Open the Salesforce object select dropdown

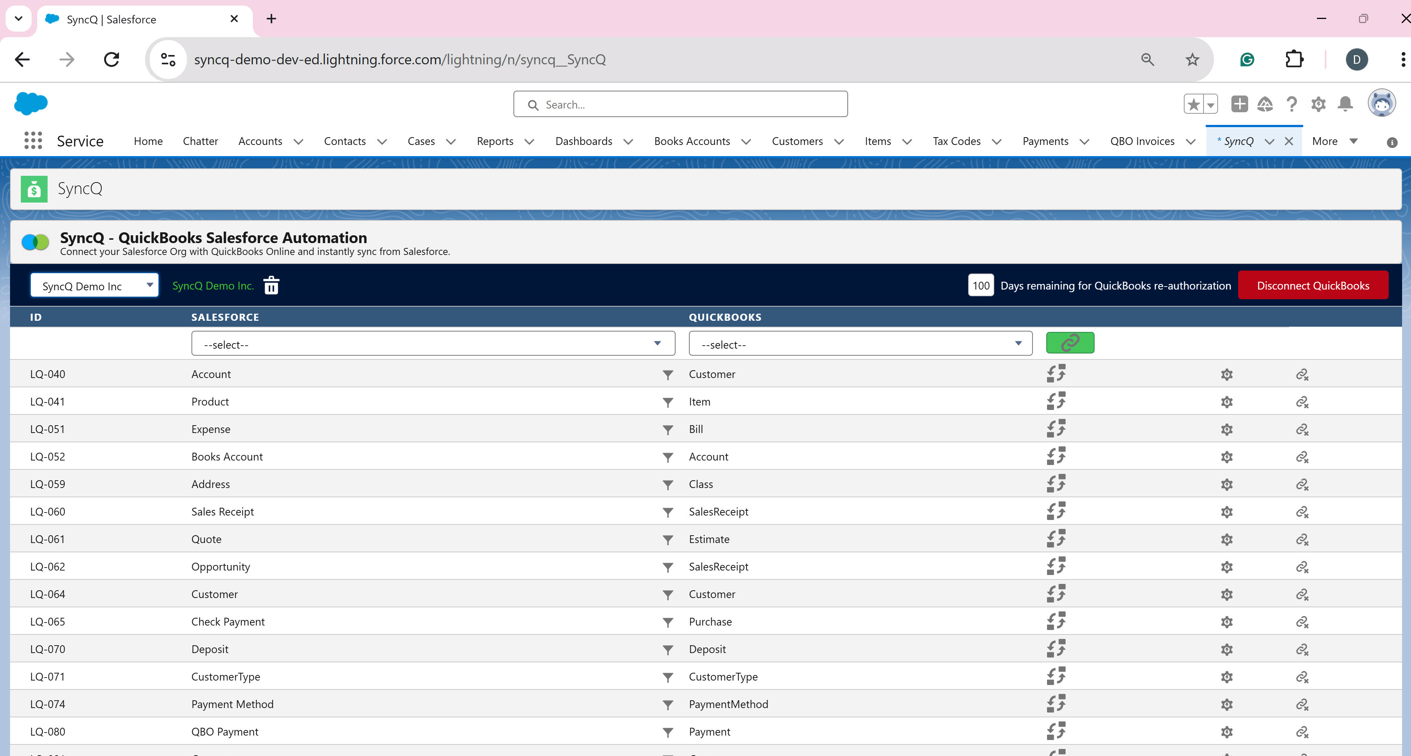tap(433, 343)
